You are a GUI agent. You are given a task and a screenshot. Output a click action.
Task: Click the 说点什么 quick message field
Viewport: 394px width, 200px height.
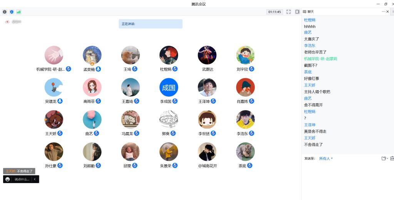[x=22, y=179]
